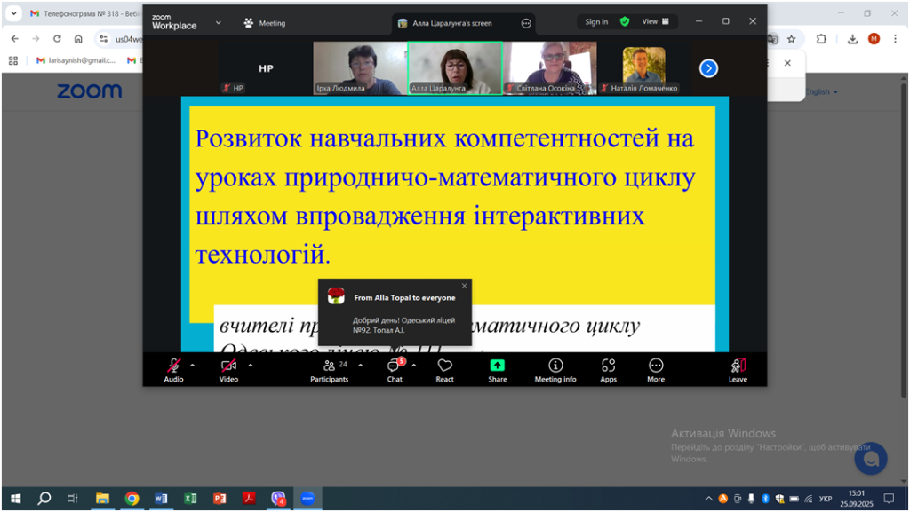Open Windows notification center
Screen dimensions: 910x512
889,498
